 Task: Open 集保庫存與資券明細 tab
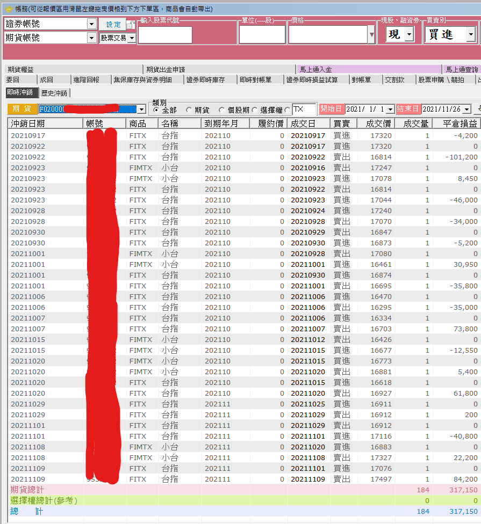147,79
